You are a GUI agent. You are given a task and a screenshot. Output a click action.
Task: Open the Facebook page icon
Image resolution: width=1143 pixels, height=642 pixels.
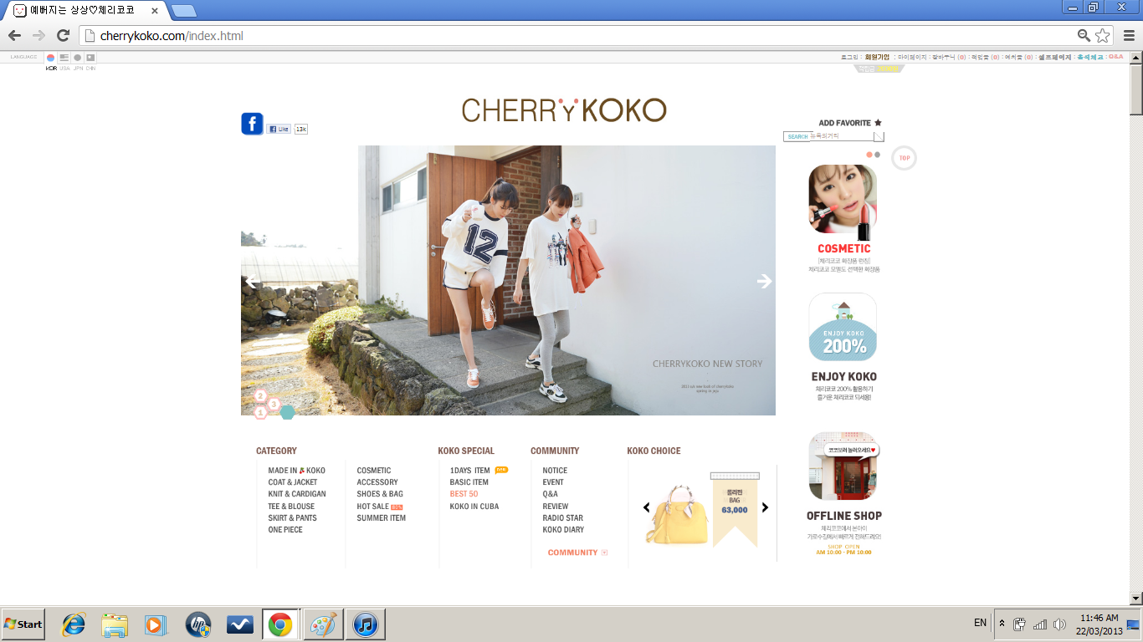252,124
